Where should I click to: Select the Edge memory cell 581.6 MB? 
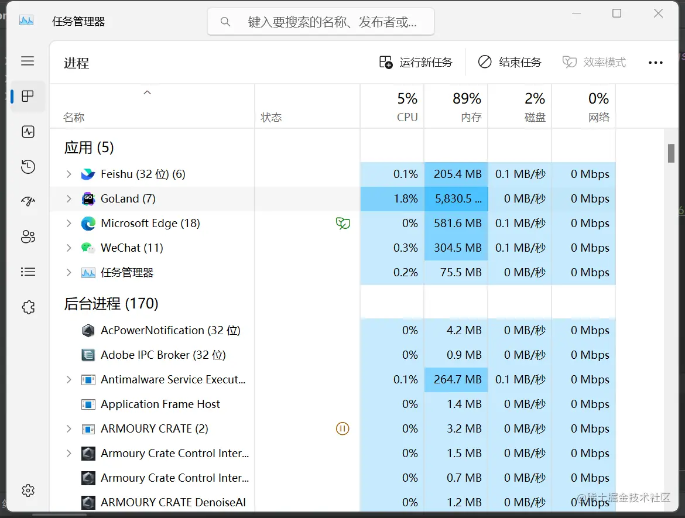point(456,223)
